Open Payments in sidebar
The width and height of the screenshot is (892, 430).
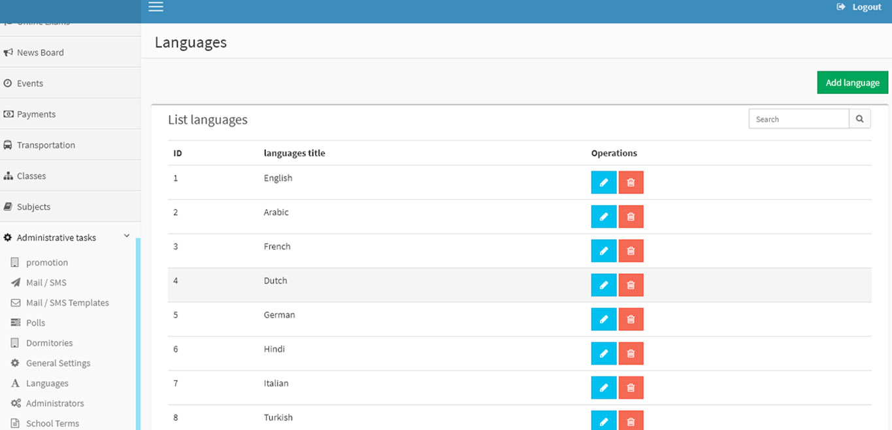pos(70,114)
